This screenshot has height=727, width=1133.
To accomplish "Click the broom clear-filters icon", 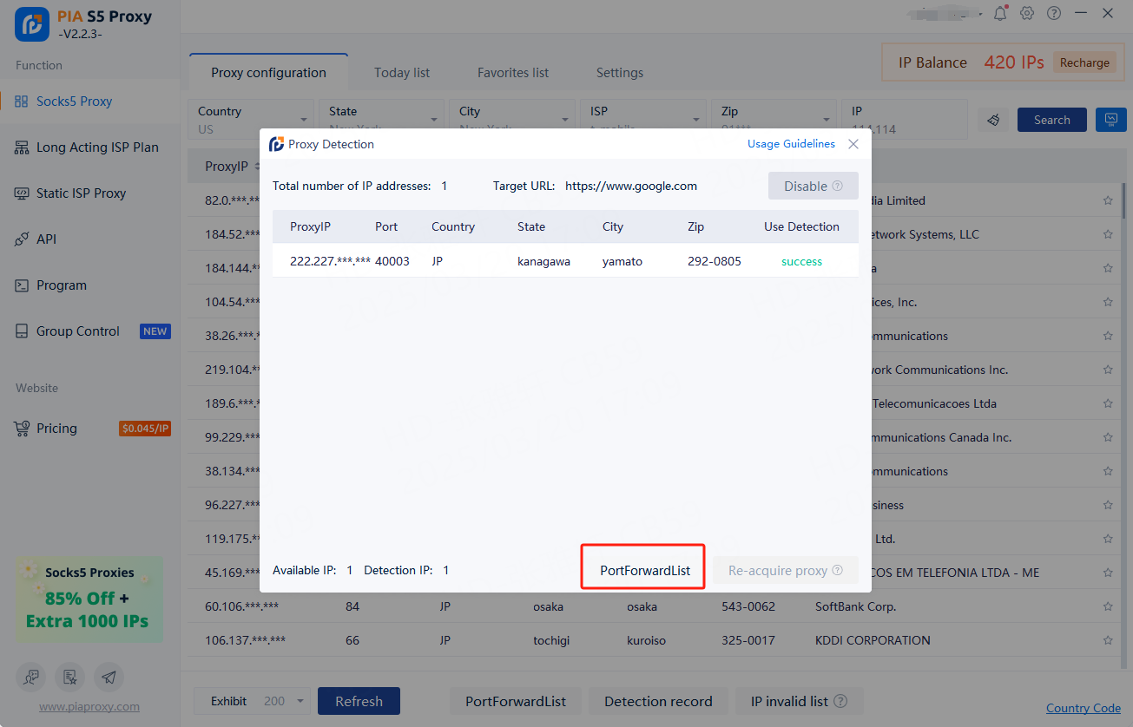I will (x=994, y=120).
